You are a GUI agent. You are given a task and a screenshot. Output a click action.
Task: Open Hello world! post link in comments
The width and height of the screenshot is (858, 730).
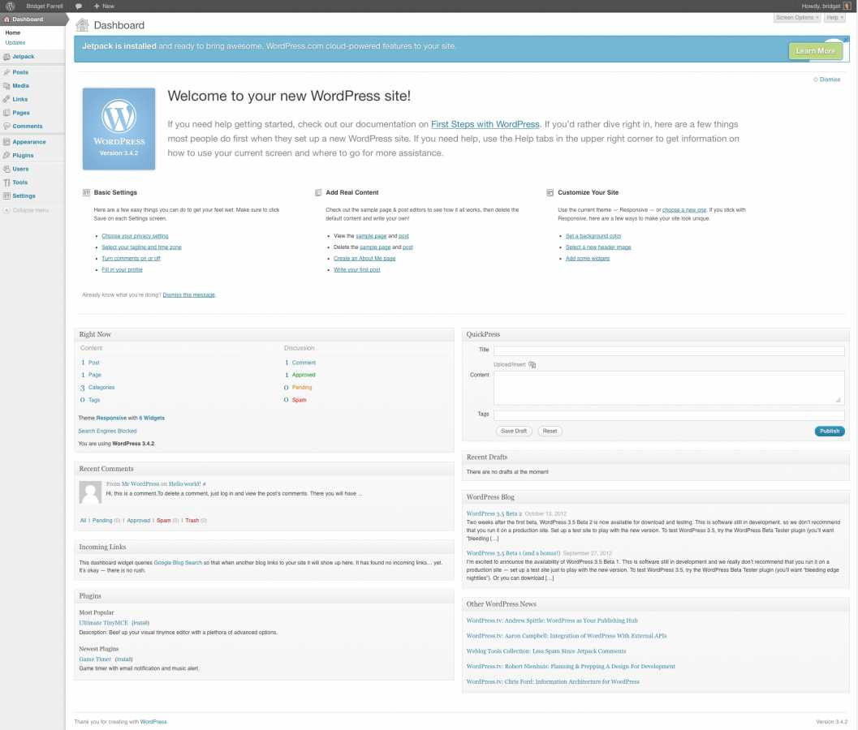[x=184, y=484]
